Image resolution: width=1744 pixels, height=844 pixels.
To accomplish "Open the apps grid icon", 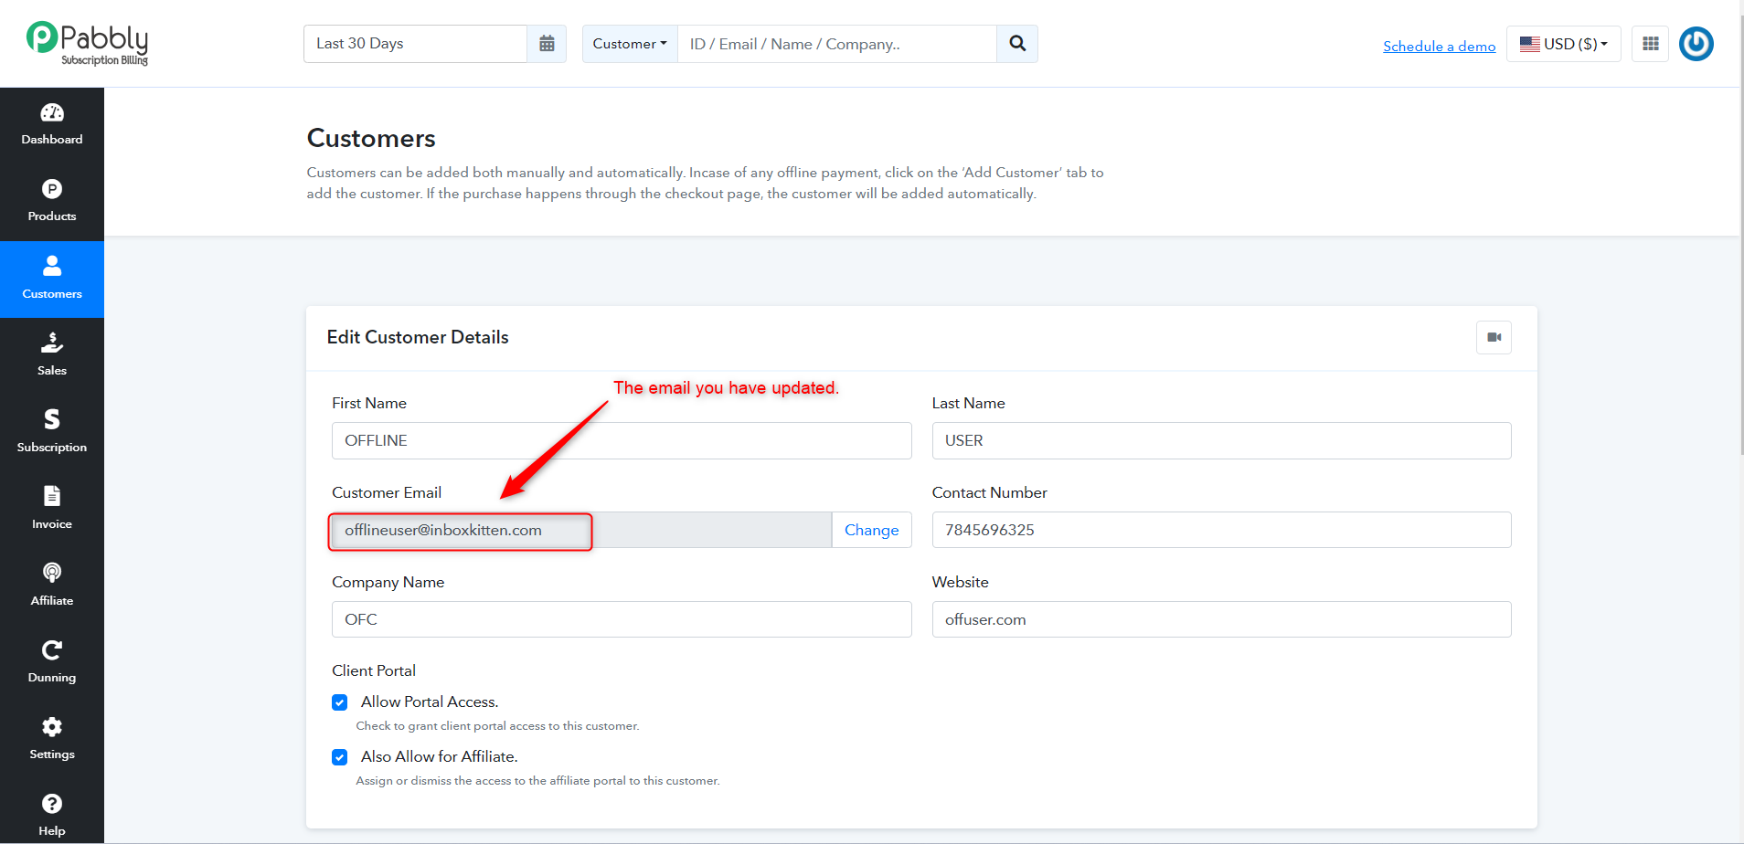I will (1651, 44).
